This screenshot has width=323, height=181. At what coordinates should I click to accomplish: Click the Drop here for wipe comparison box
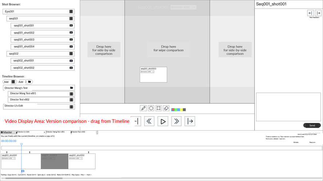tap(169, 49)
